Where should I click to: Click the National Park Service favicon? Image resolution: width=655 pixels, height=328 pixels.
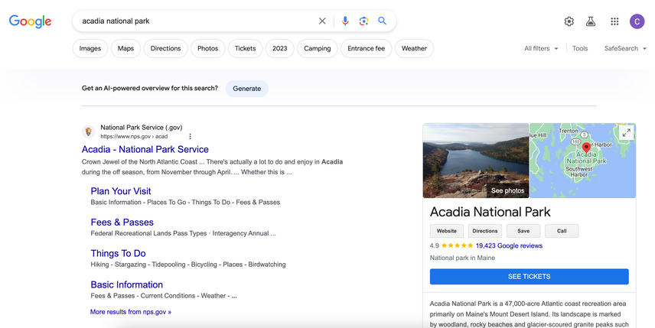88,132
